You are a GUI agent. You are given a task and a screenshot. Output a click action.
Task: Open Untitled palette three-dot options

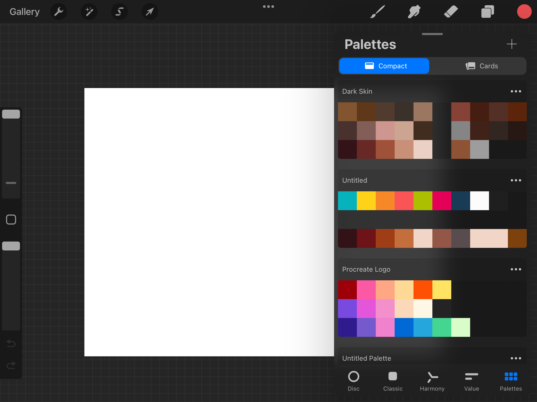click(515, 180)
